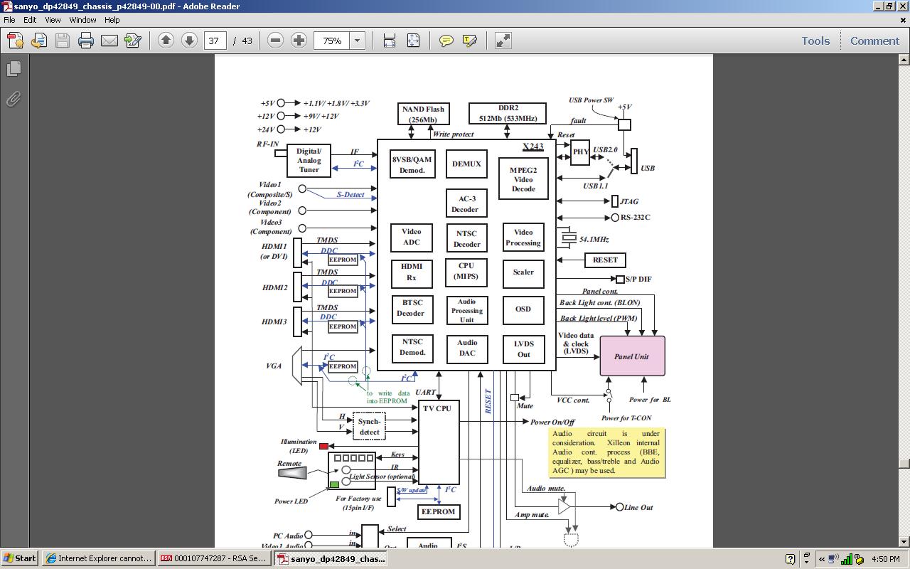Open the page thumbnails panel
Screen dimensions: 910x569
pos(14,69)
